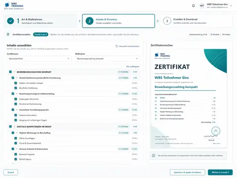
Task: Click the completed checkmark circle of step 1
Action: (x=10, y=21)
